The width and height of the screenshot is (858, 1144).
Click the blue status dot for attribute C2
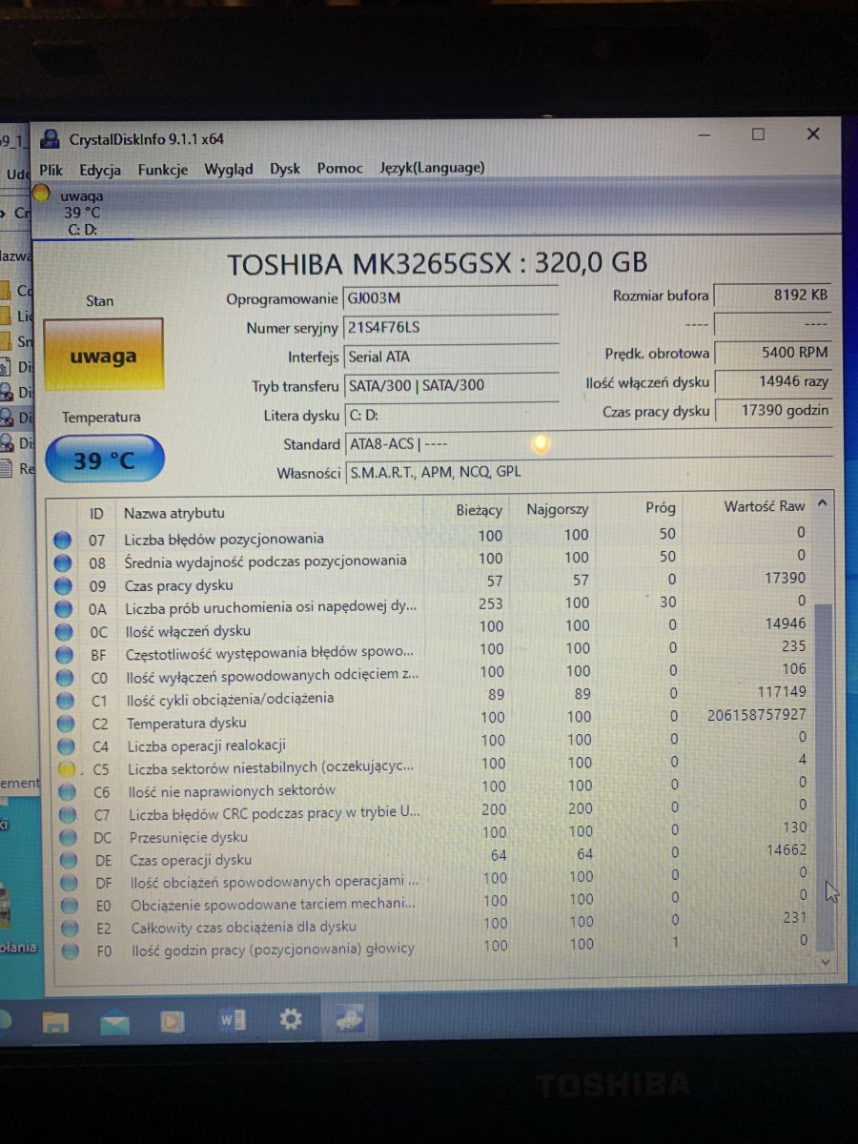(66, 724)
